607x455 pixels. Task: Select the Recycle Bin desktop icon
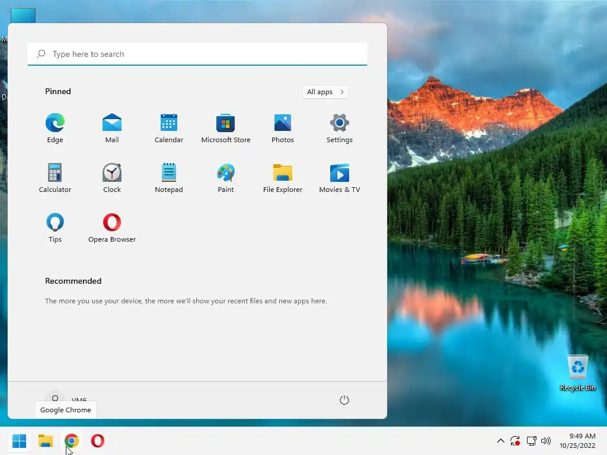577,373
